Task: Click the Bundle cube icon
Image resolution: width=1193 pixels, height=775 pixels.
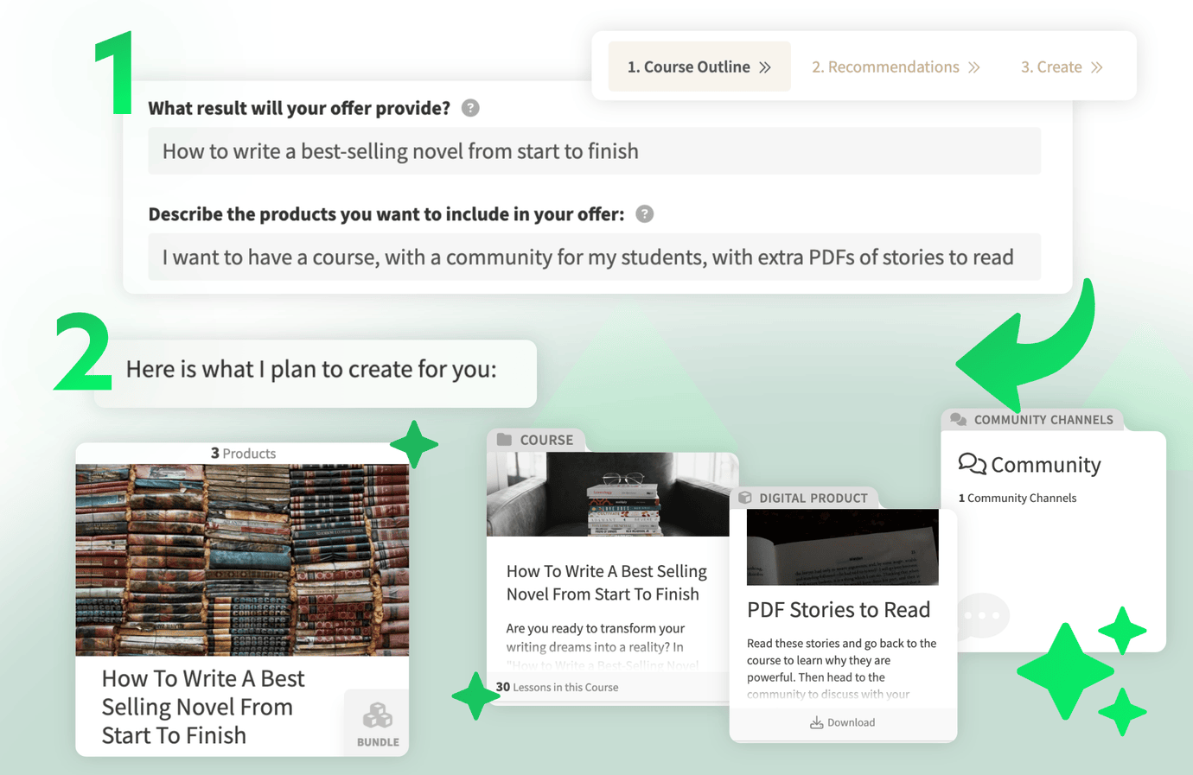Action: pos(378,716)
